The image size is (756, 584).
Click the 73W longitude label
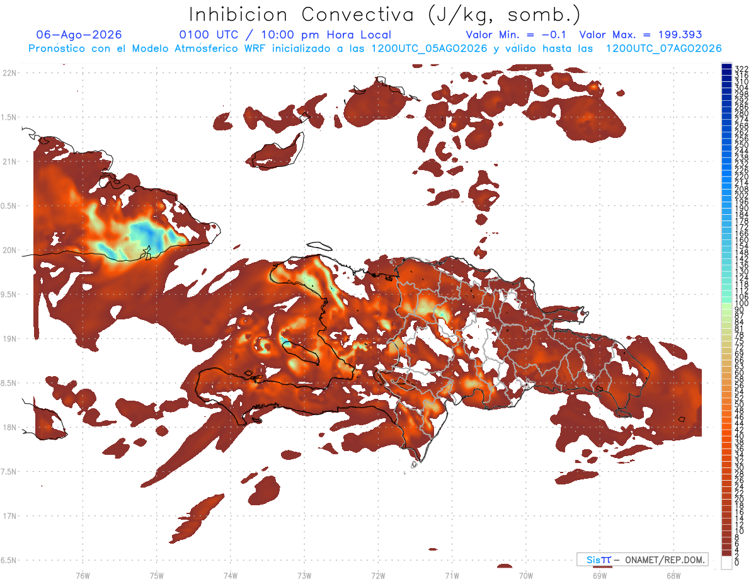pyautogui.click(x=304, y=575)
